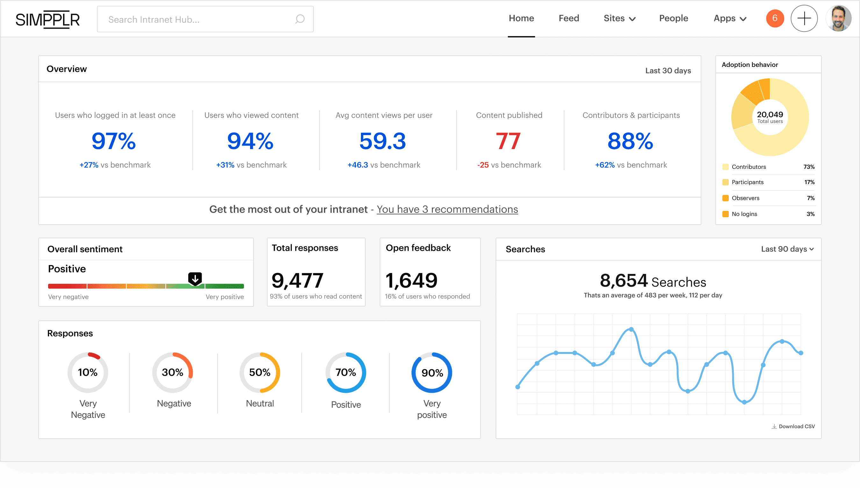Click the sentiment indicator arrow marker
860x488 pixels.
(x=195, y=278)
